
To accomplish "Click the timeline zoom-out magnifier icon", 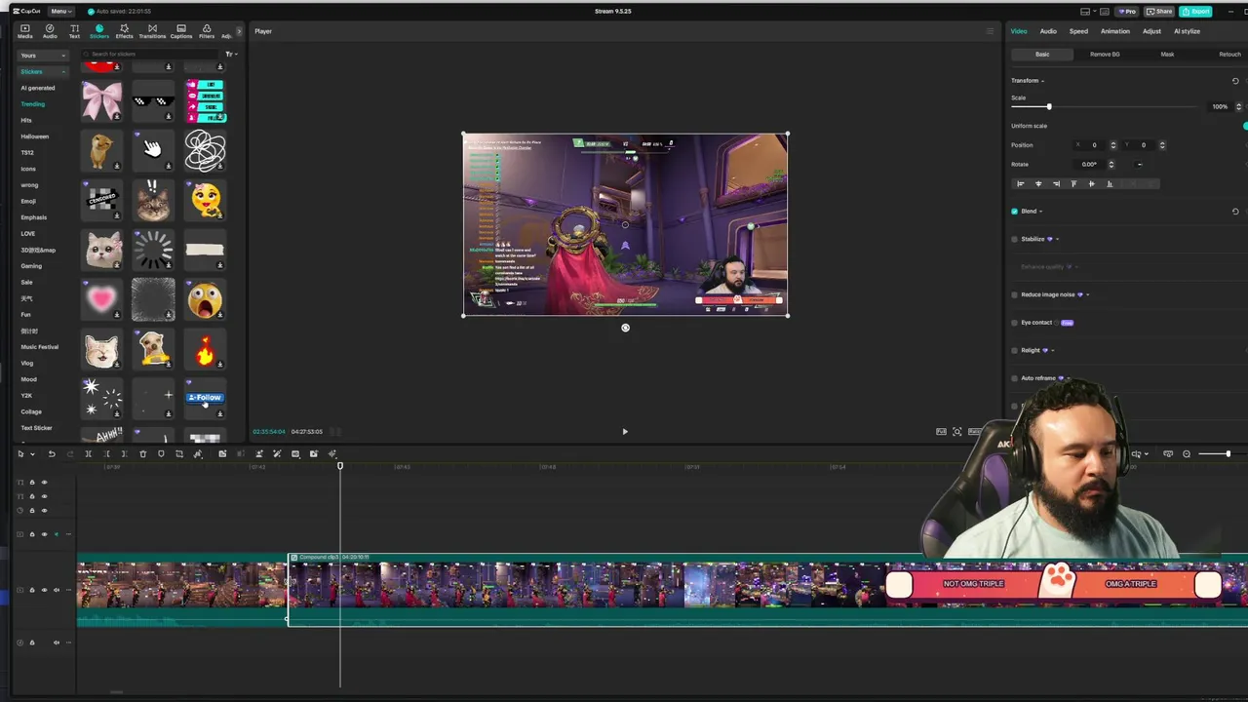I will pyautogui.click(x=1187, y=453).
